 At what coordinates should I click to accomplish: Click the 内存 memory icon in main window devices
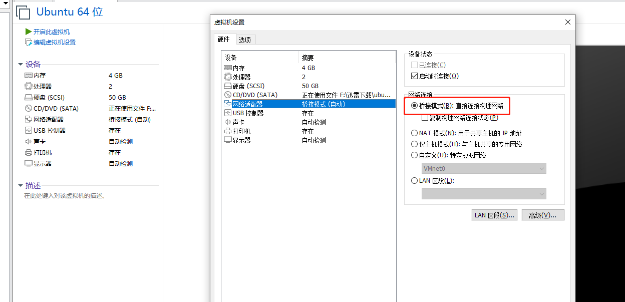pos(28,75)
